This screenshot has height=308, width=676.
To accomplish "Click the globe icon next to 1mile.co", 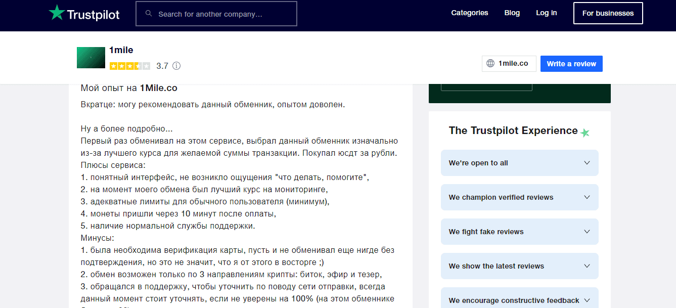I will click(490, 64).
